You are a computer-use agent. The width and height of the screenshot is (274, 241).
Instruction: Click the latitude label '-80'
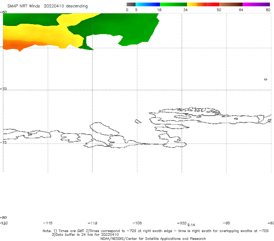3,217
